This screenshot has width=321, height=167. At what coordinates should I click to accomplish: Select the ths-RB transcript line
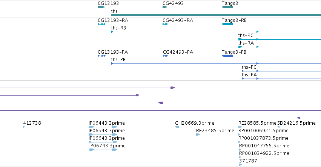pyautogui.click(x=216, y=32)
